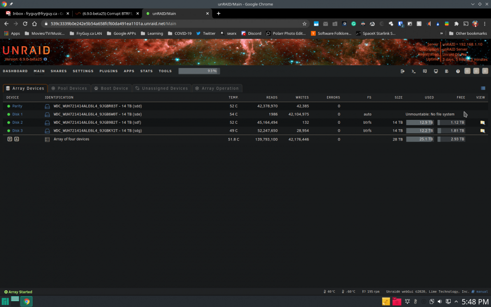Click the Disk 2 drive icon
This screenshot has height=307, width=491.
[x=47, y=122]
